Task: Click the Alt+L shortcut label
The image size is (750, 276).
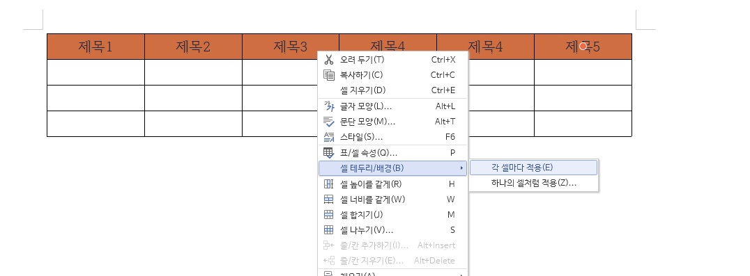Action: (445, 106)
